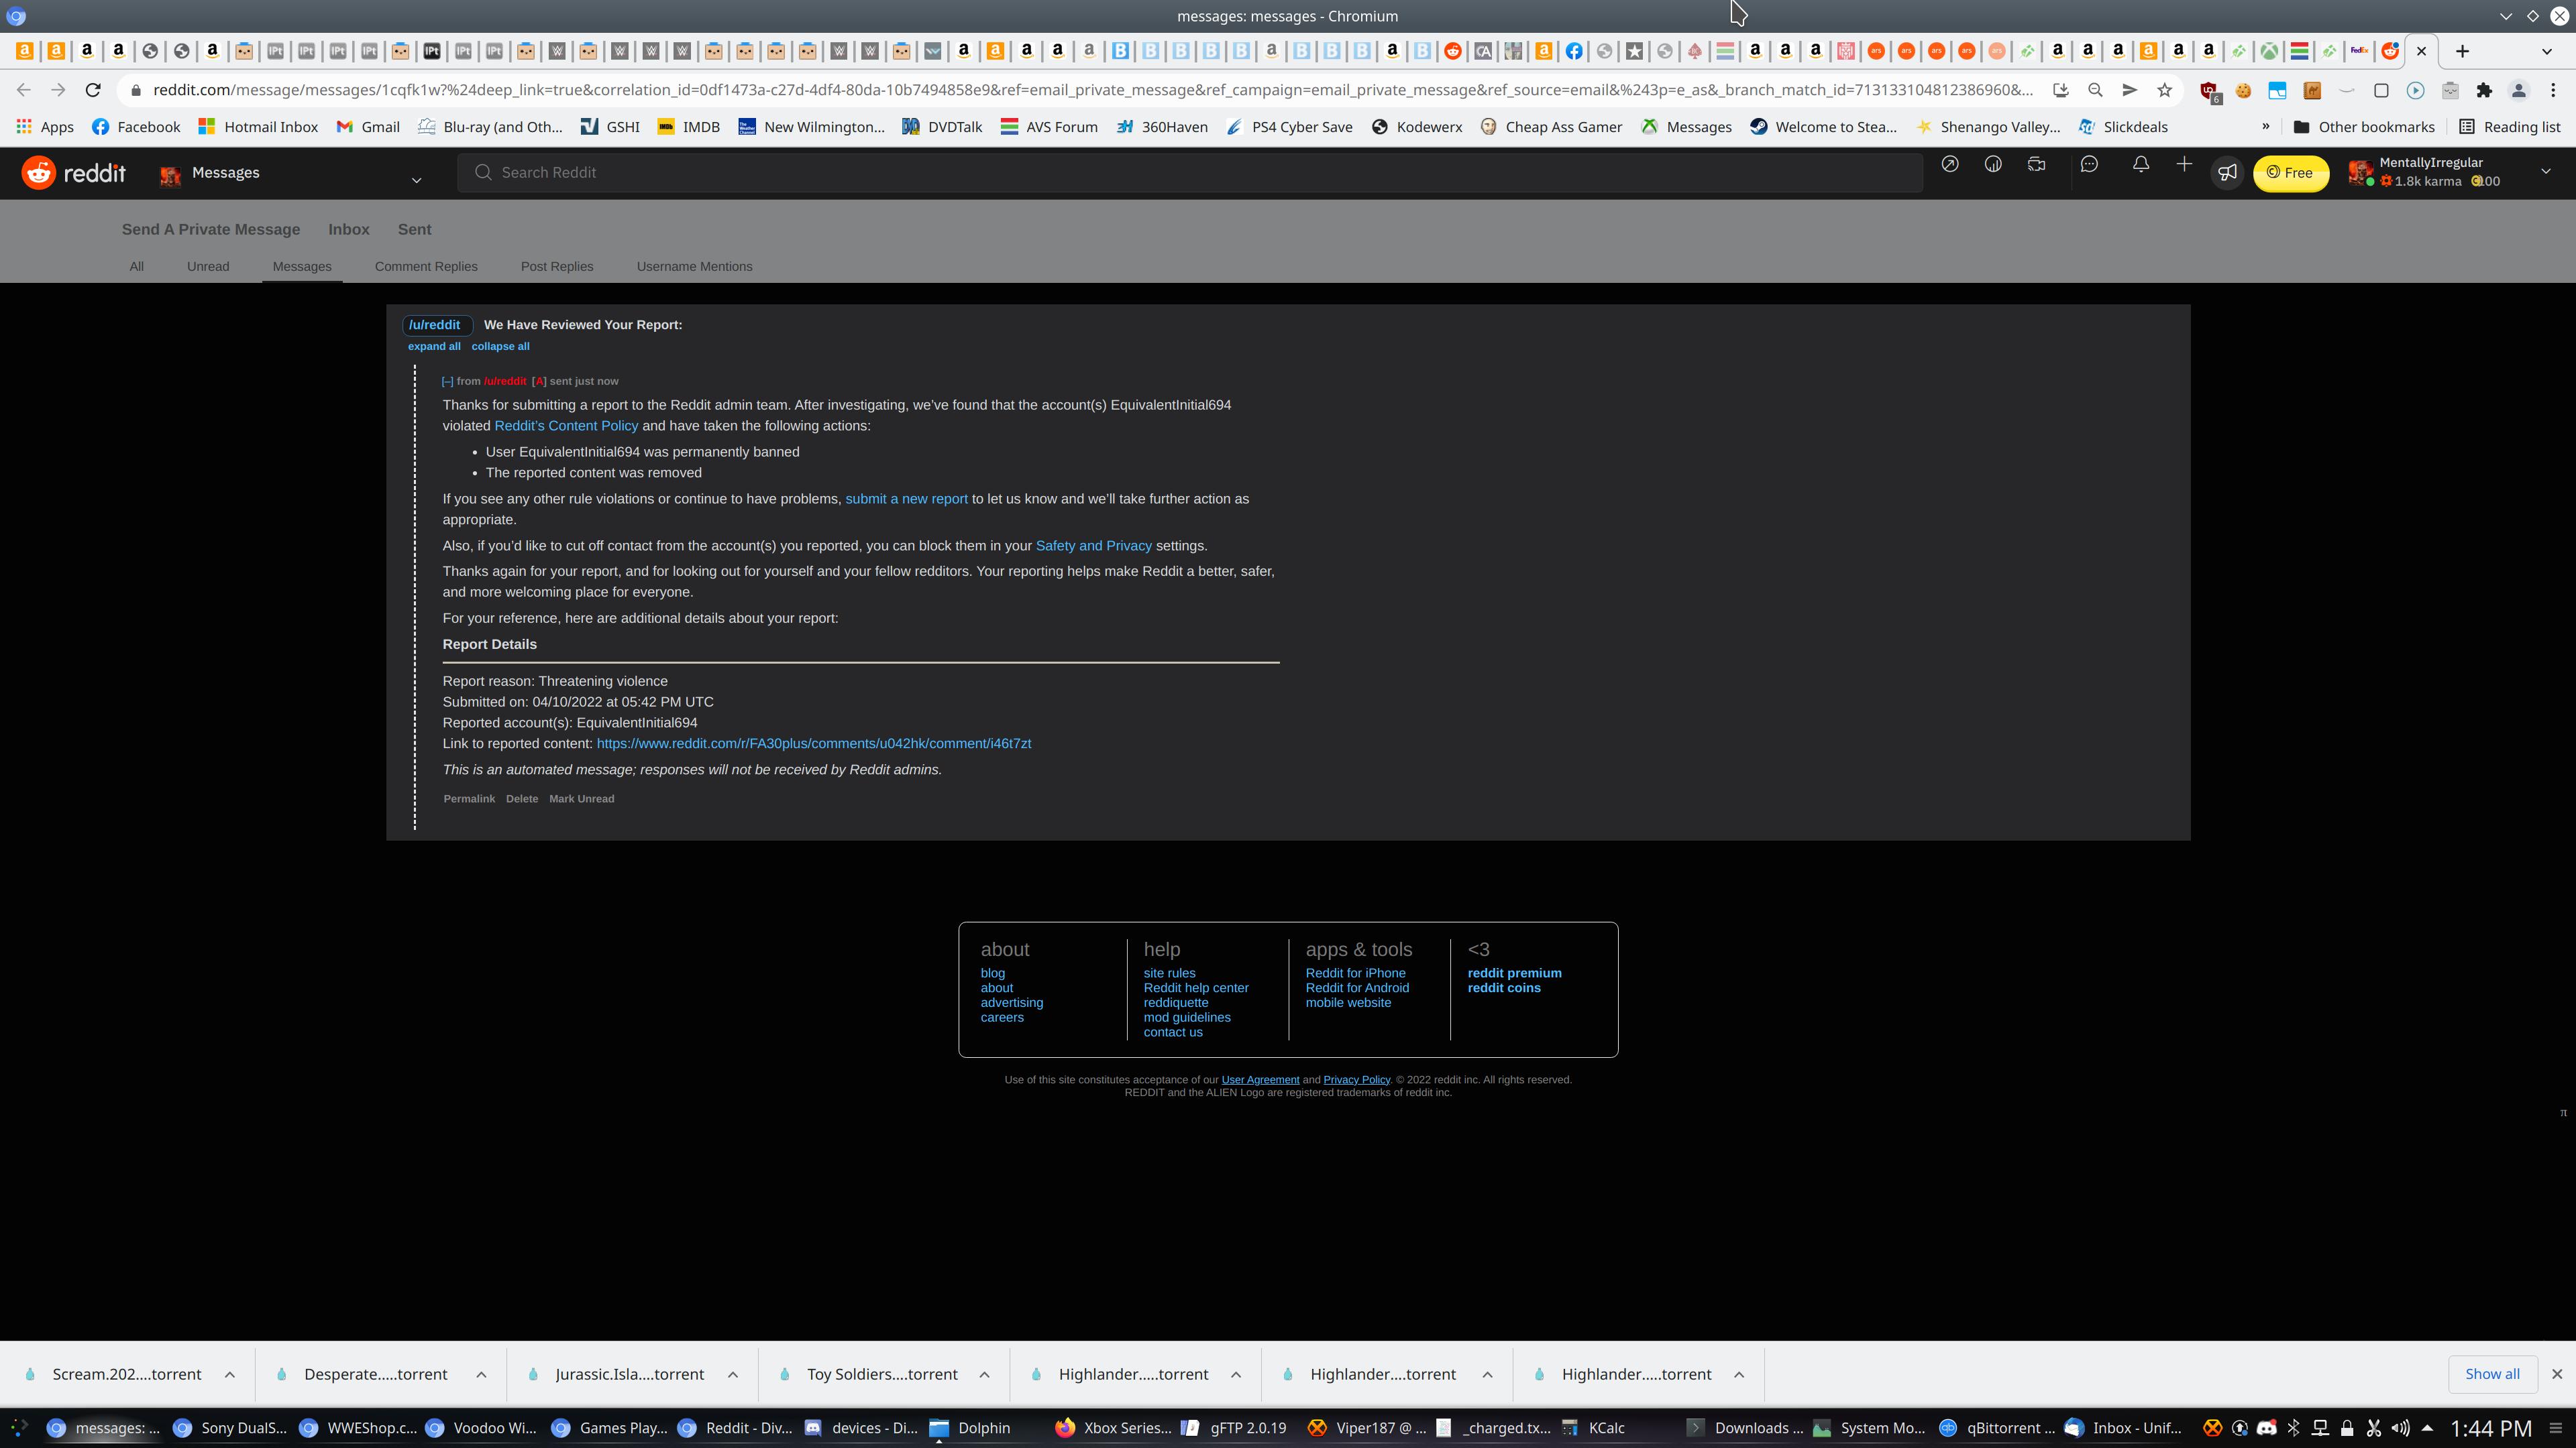2576x1448 pixels.
Task: Open the Comment Replies tab
Action: (426, 267)
